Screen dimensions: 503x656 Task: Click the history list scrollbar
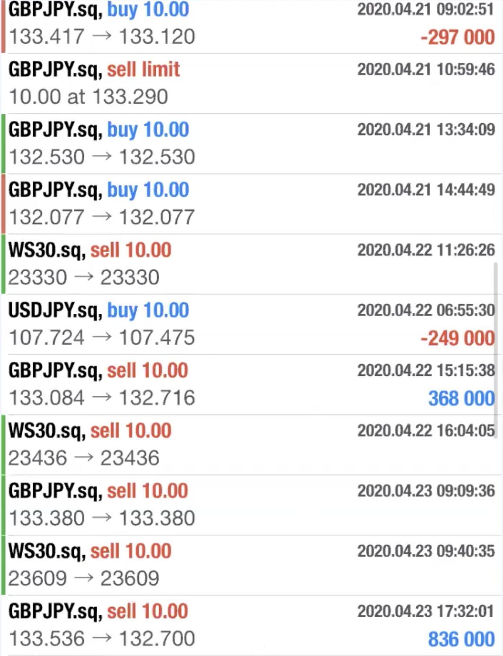[x=496, y=351]
